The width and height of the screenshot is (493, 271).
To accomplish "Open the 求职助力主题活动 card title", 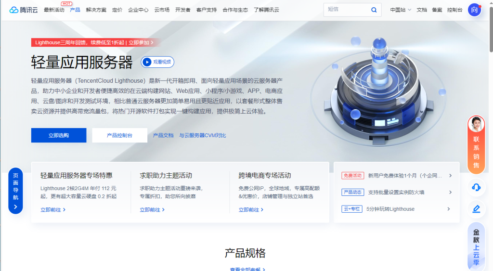I will [x=166, y=175].
